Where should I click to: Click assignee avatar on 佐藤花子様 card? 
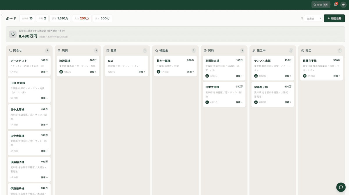click(305, 76)
